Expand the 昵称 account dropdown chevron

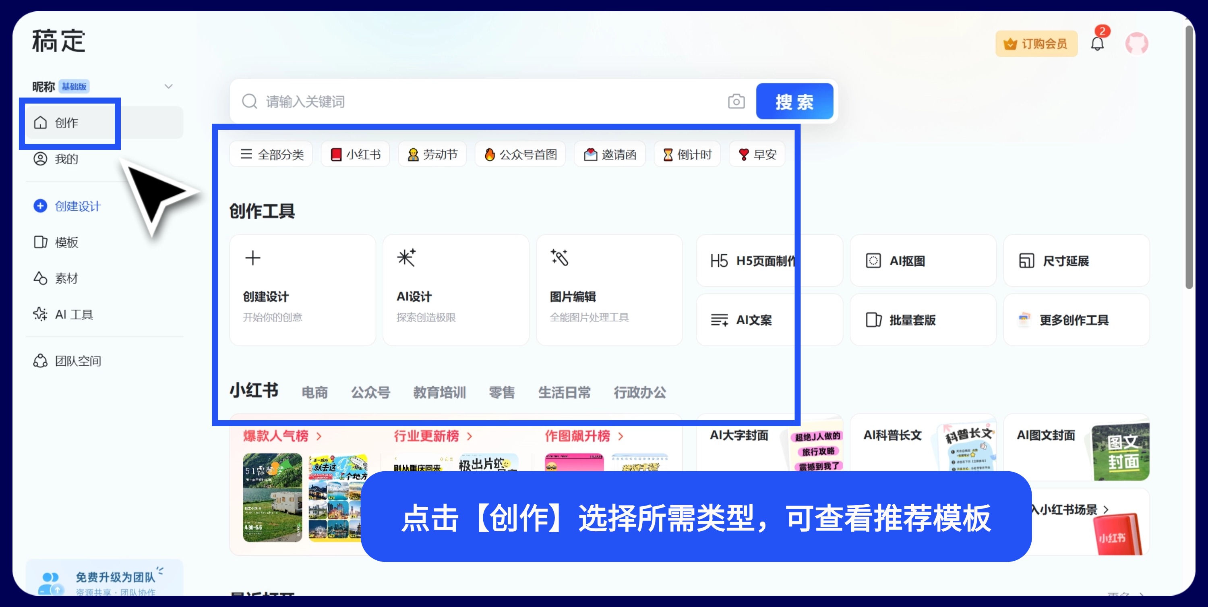pos(168,86)
